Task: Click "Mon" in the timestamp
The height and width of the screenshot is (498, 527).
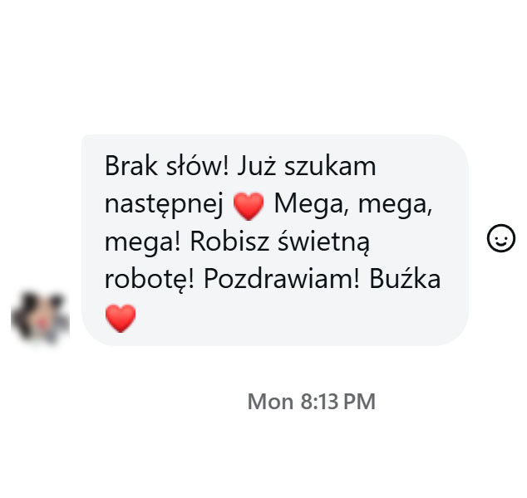Action: [270, 401]
